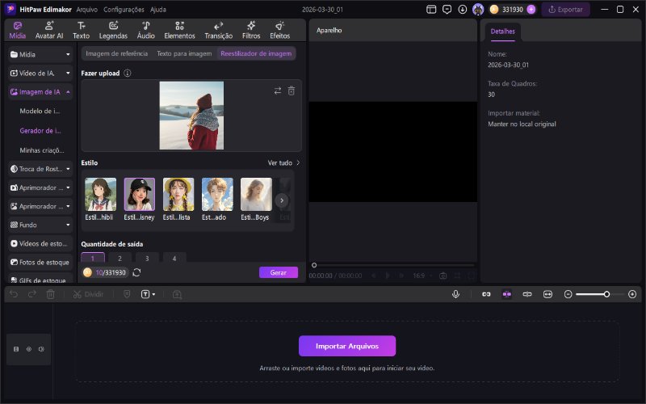The image size is (646, 404).
Task: Click the swap image icon in upload area
Action: (x=278, y=90)
